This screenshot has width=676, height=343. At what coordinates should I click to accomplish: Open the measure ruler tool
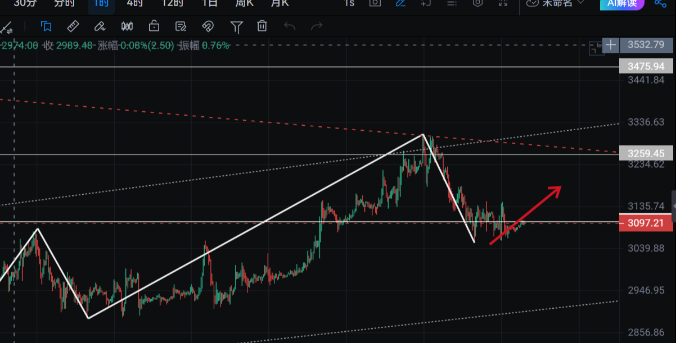[72, 26]
